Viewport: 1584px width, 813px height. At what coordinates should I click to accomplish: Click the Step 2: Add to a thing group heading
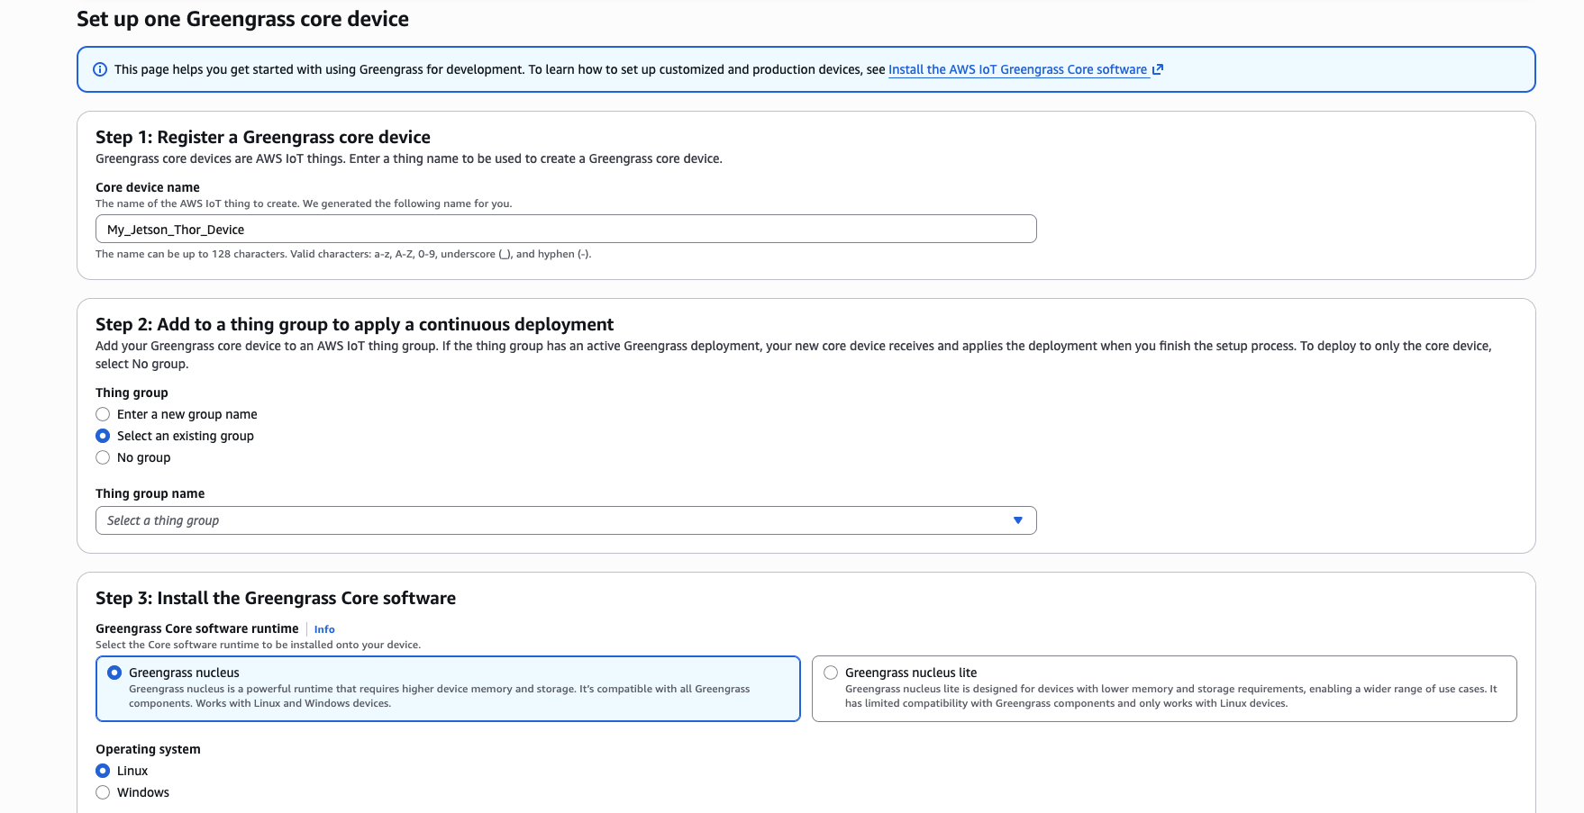pyautogui.click(x=354, y=324)
